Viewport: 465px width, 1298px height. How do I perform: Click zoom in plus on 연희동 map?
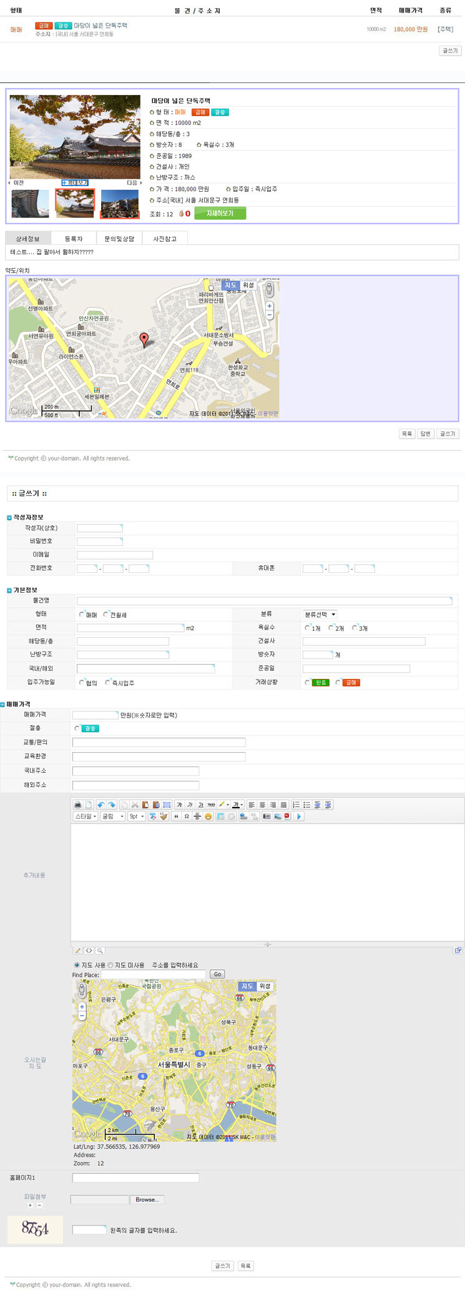(270, 306)
